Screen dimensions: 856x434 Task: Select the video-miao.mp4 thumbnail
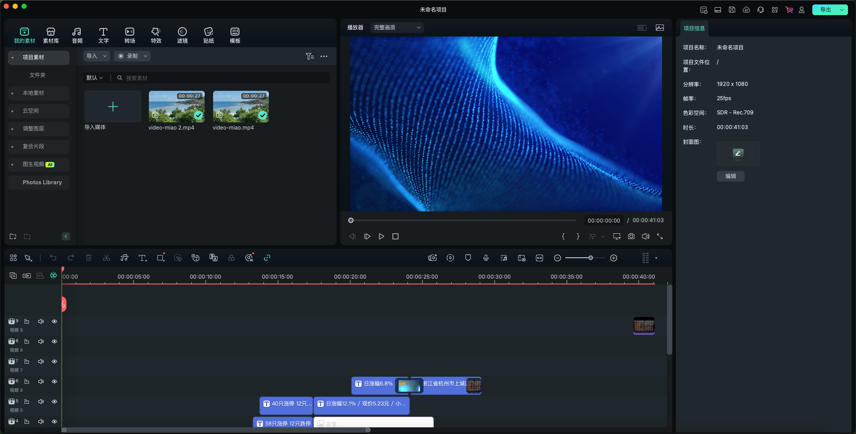pyautogui.click(x=241, y=106)
